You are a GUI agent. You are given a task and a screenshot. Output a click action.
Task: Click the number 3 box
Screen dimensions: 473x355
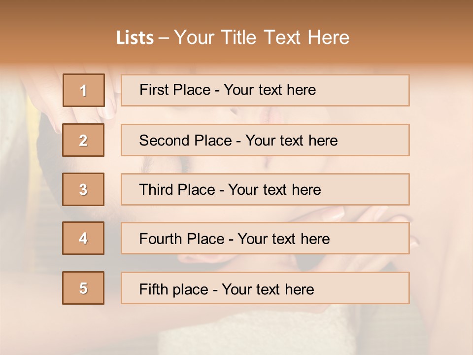point(83,189)
